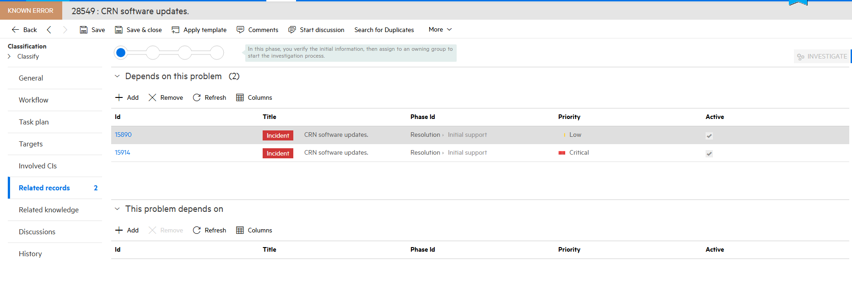Image resolution: width=852 pixels, height=291 pixels.
Task: Select the first phase circle in workflow tracker
Action: [x=121, y=53]
